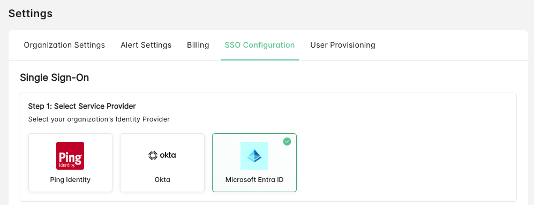The width and height of the screenshot is (534, 205).
Task: Open the Billing tab
Action: pyautogui.click(x=198, y=45)
